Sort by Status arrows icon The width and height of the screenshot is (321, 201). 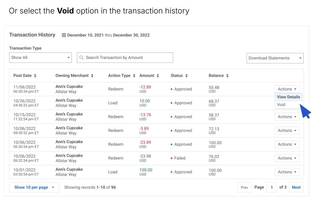(186, 76)
